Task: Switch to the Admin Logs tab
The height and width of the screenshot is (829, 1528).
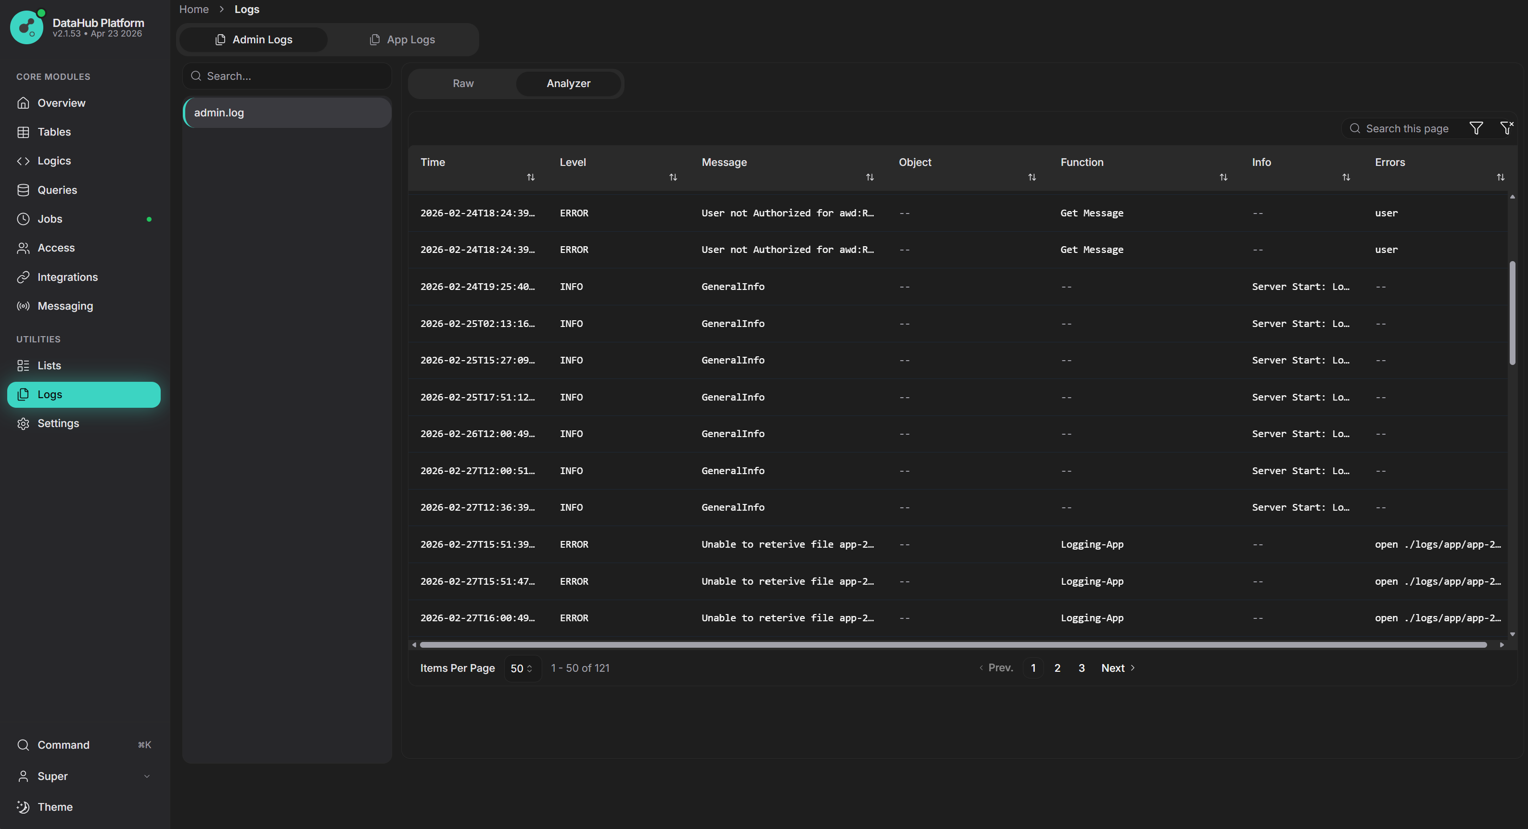Action: pyautogui.click(x=254, y=40)
